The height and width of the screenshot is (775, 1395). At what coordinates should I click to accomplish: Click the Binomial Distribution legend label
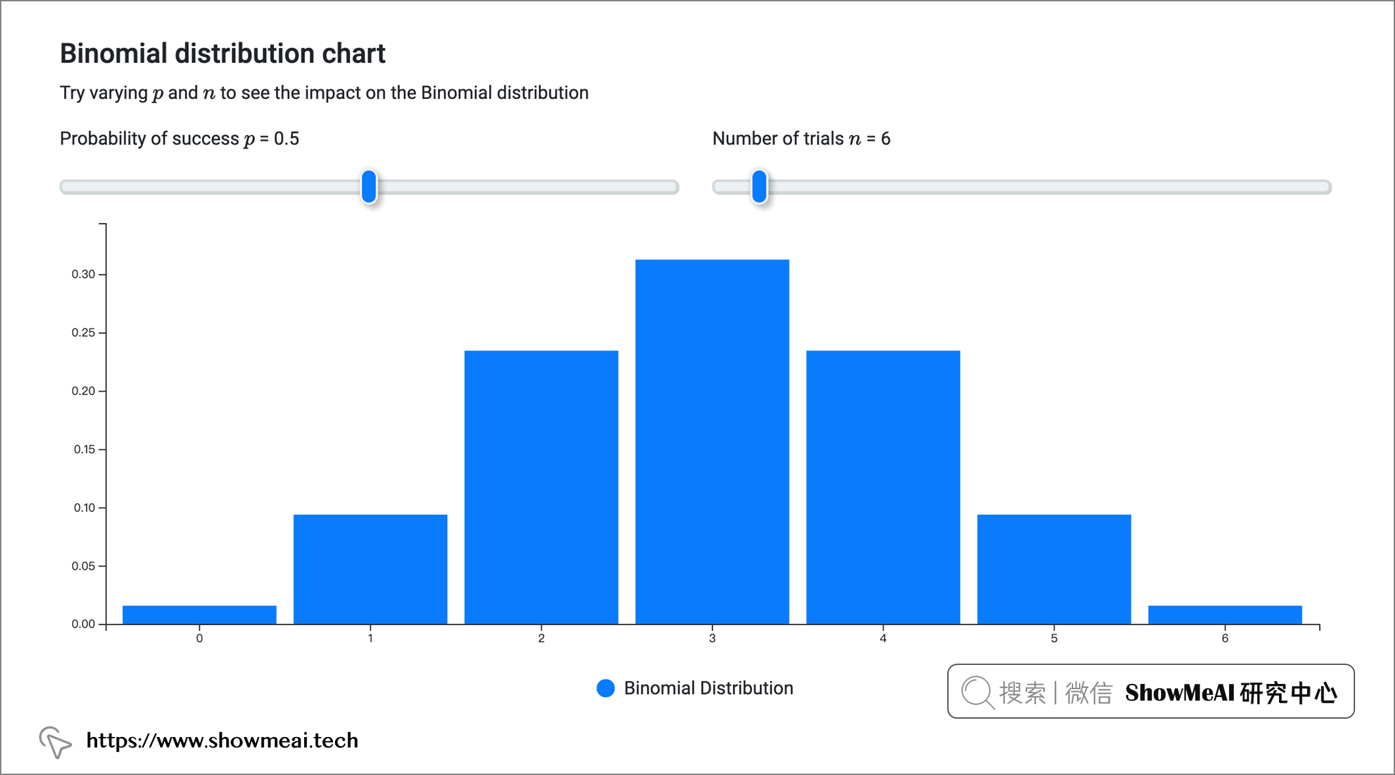[708, 688]
